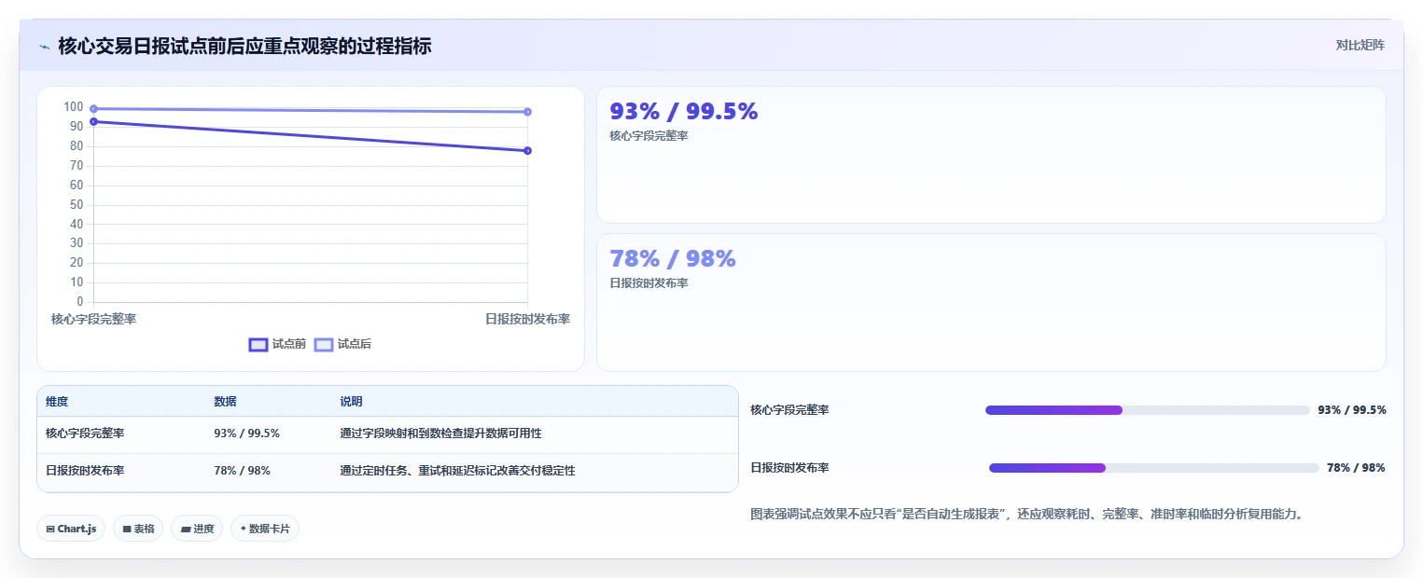This screenshot has height=578, width=1423.
Task: Click the 核心字段完整率 progress bar
Action: point(1148,410)
